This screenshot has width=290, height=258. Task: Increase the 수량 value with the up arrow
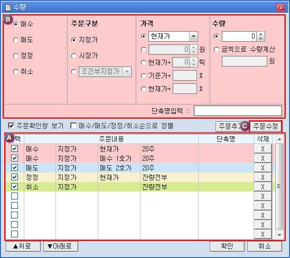pyautogui.click(x=261, y=34)
